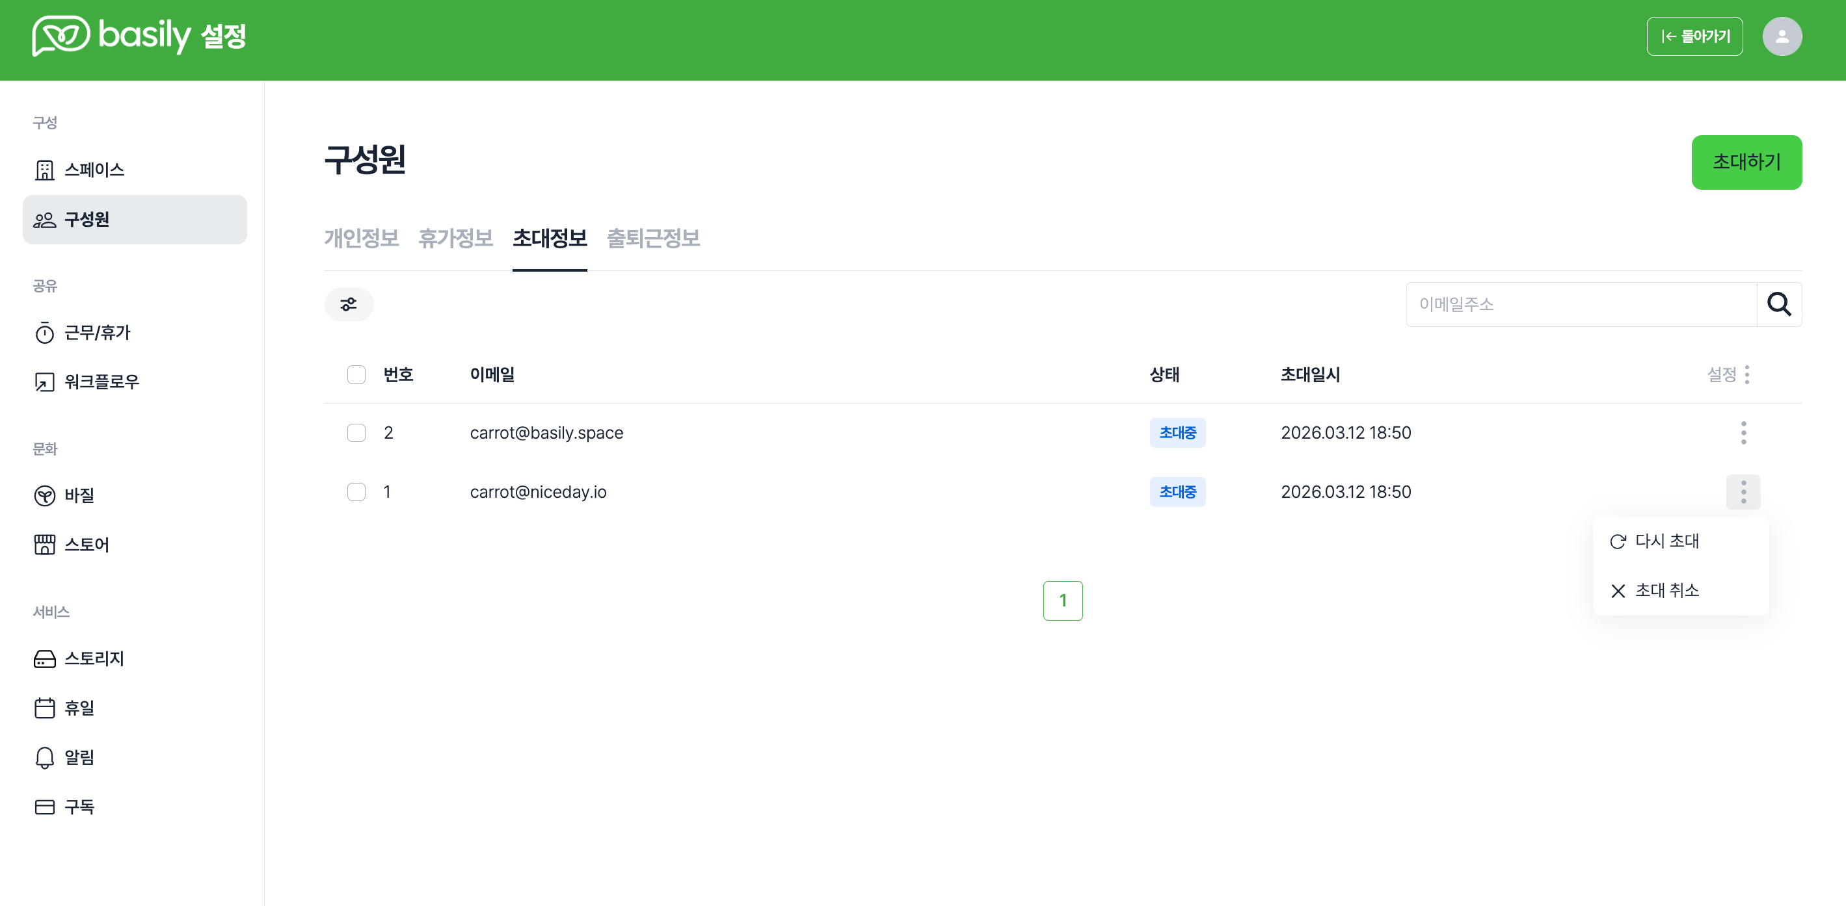Viewport: 1846px width, 906px height.
Task: Click the magnifier search icon
Action: [x=1778, y=304]
